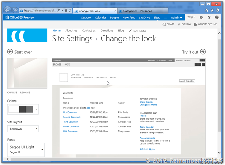Click Site Settings breadcrumb title
This screenshot has width=225, height=165.
[x=72, y=38]
